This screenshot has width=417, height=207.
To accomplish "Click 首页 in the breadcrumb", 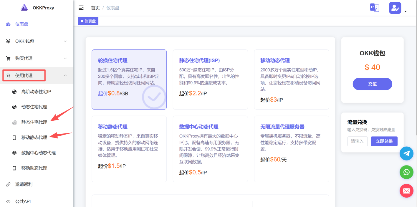I will (x=95, y=8).
